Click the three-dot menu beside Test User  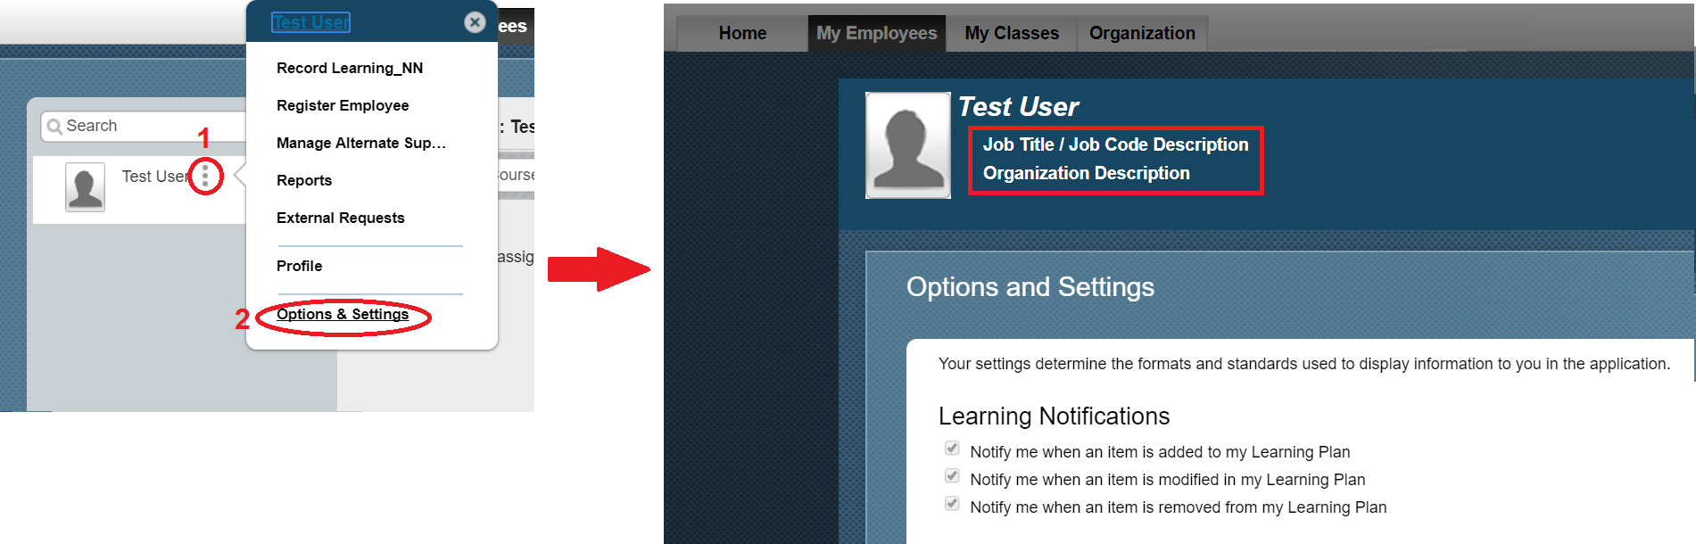click(205, 176)
